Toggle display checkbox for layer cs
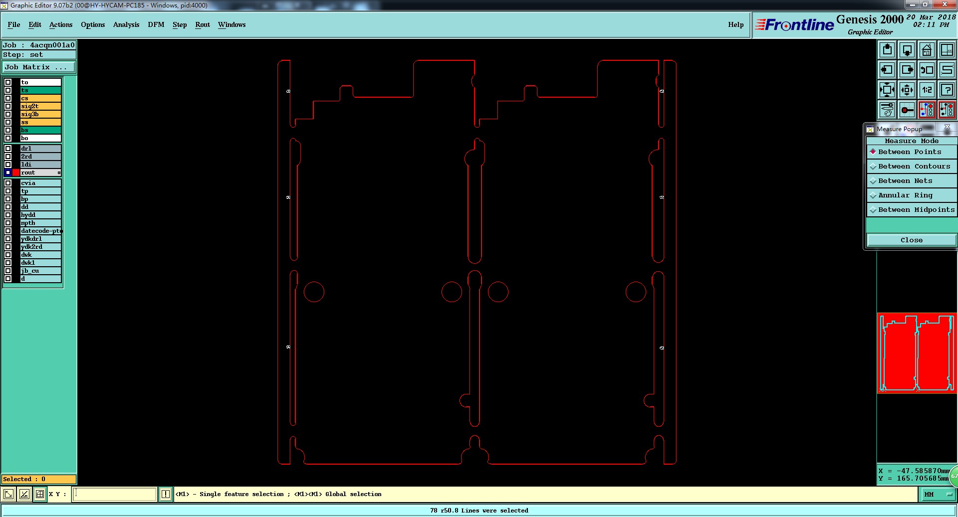 click(8, 98)
